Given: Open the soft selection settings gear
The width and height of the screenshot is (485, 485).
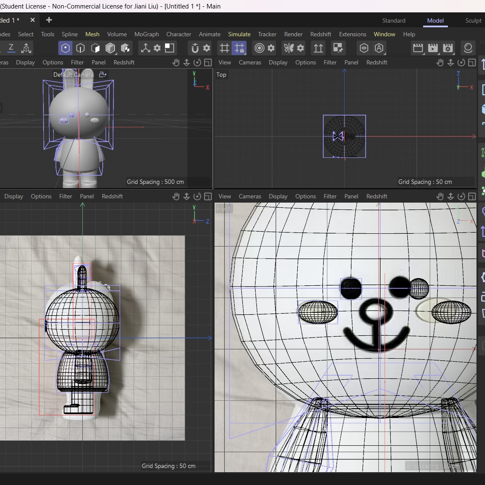Looking at the screenshot, I should tap(271, 48).
